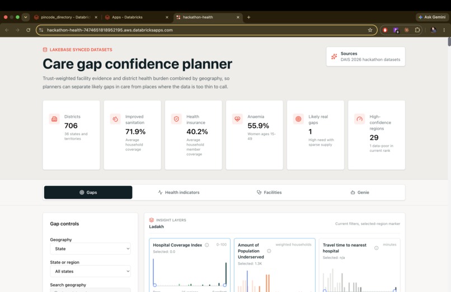Image resolution: width=451 pixels, height=292 pixels.
Task: Click the left handle on Hospital Coverage slider
Action: [155, 285]
